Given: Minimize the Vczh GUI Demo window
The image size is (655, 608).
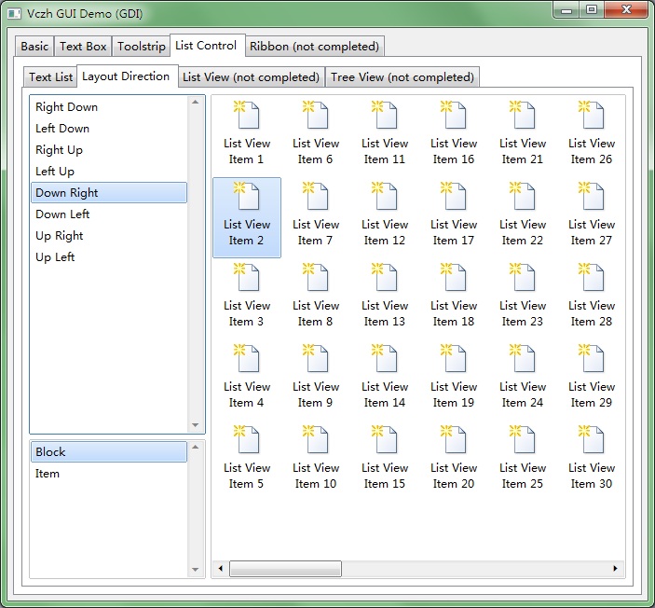Looking at the screenshot, I should coord(566,10).
